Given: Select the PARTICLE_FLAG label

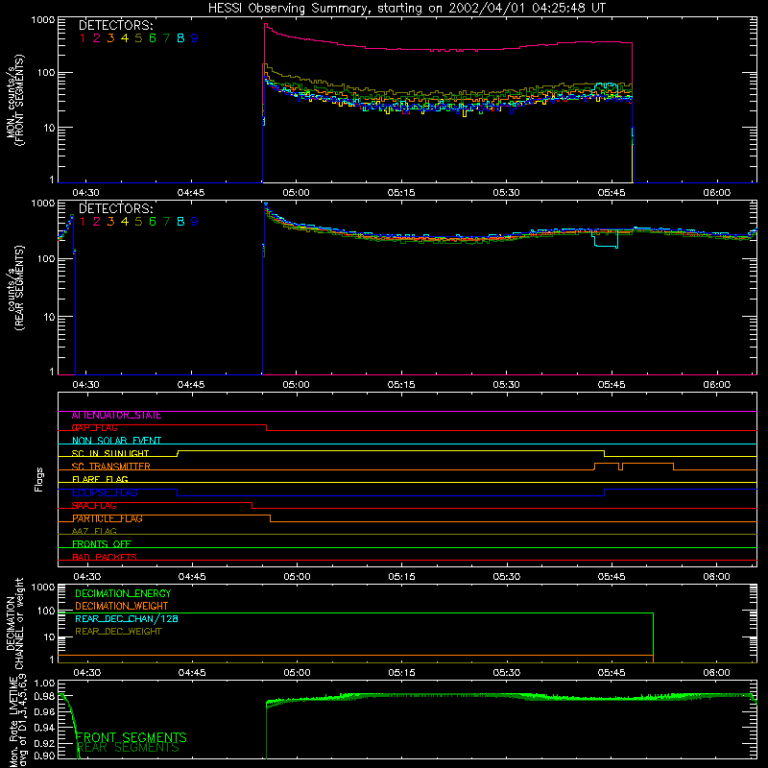Looking at the screenshot, I should [108, 518].
